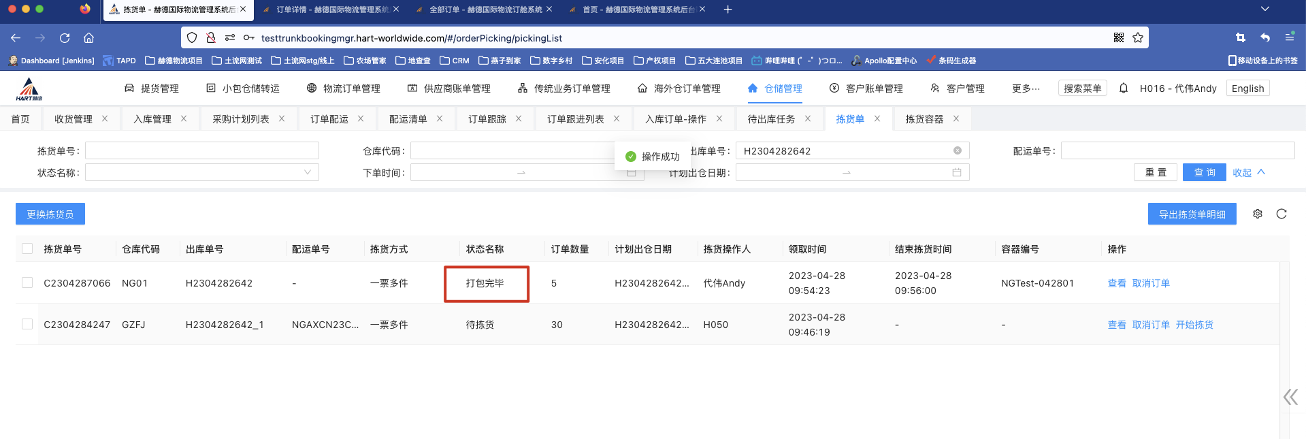Reload the browser page
Image resolution: width=1306 pixels, height=439 pixels.
click(65, 38)
